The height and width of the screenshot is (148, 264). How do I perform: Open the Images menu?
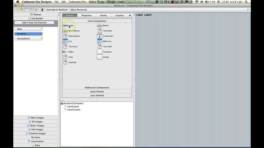click(111, 2)
